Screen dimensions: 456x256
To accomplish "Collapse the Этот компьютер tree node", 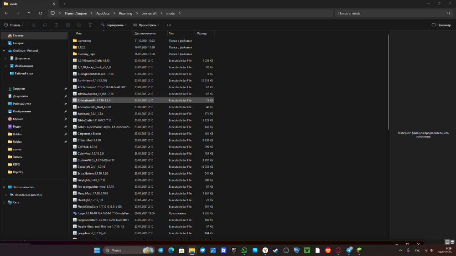I will pos(4,187).
